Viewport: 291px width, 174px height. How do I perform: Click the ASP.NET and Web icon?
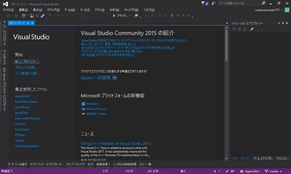[x=83, y=114]
